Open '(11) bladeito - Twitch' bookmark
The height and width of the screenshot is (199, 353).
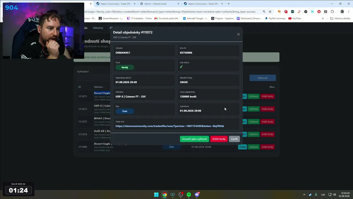click(x=140, y=19)
